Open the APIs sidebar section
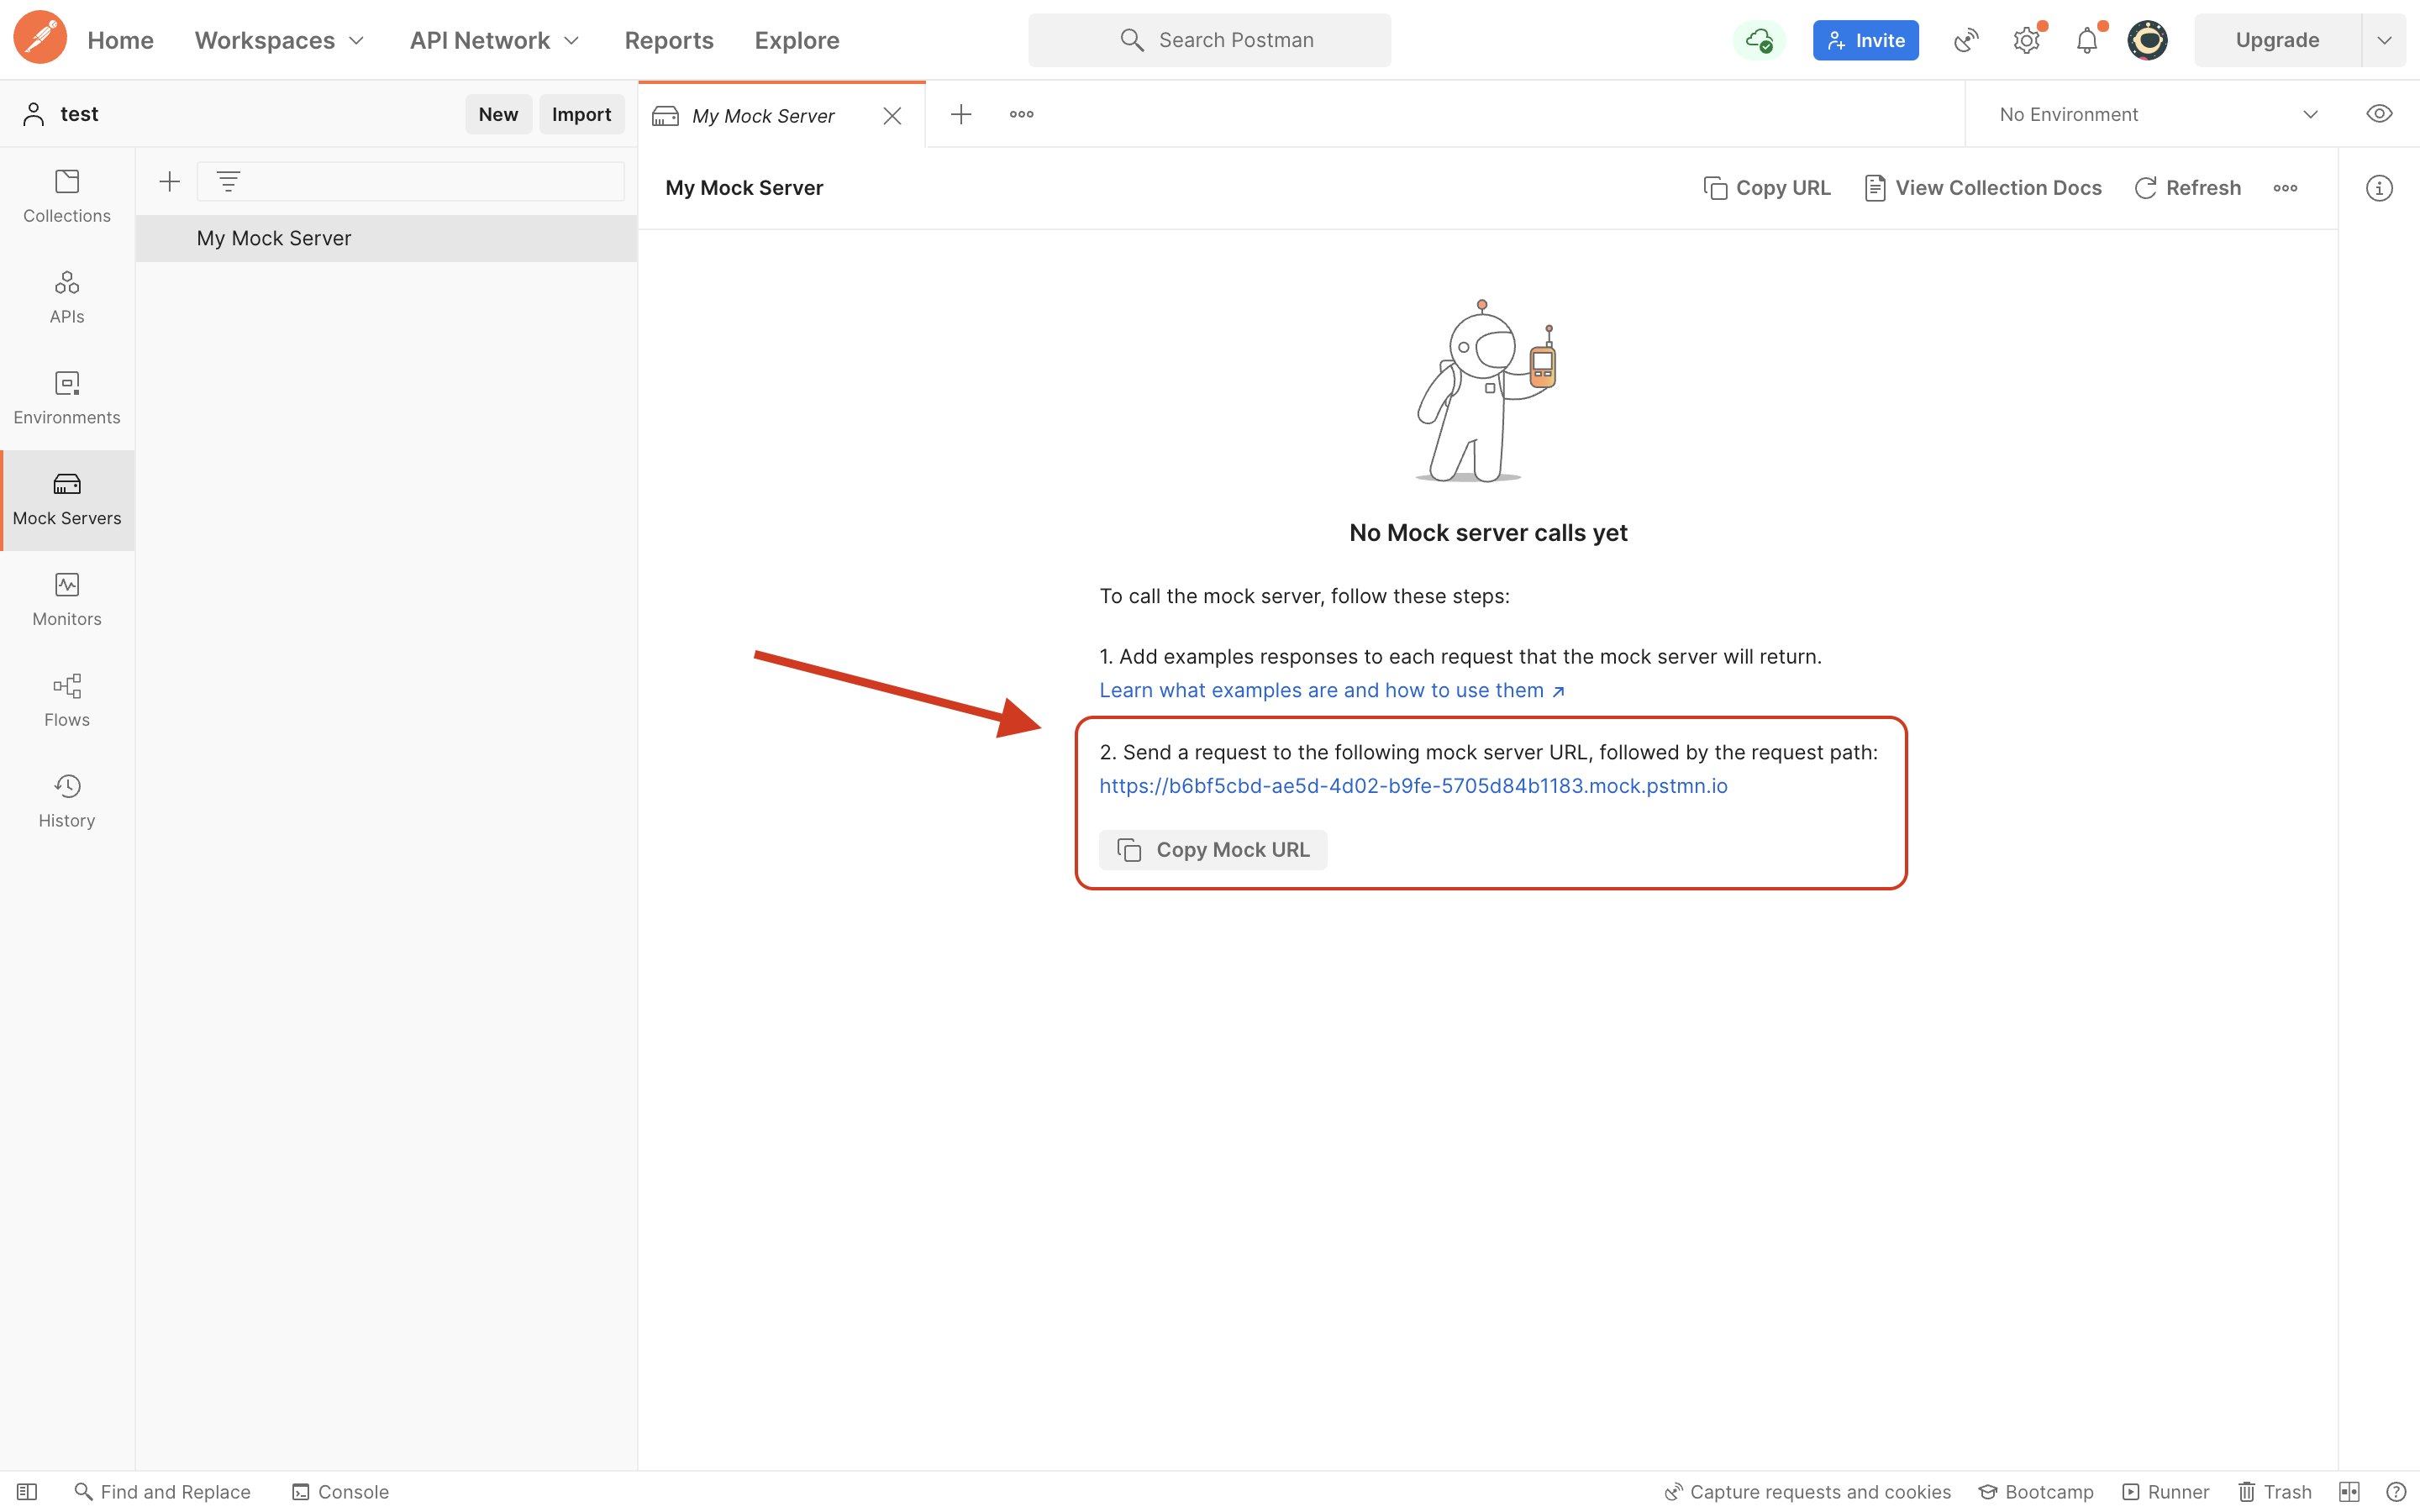The image size is (2420, 1512). click(x=66, y=297)
